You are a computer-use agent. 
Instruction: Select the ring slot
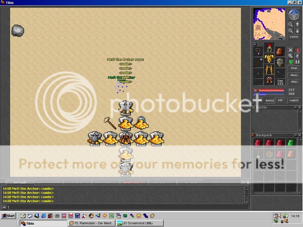tap(258, 74)
